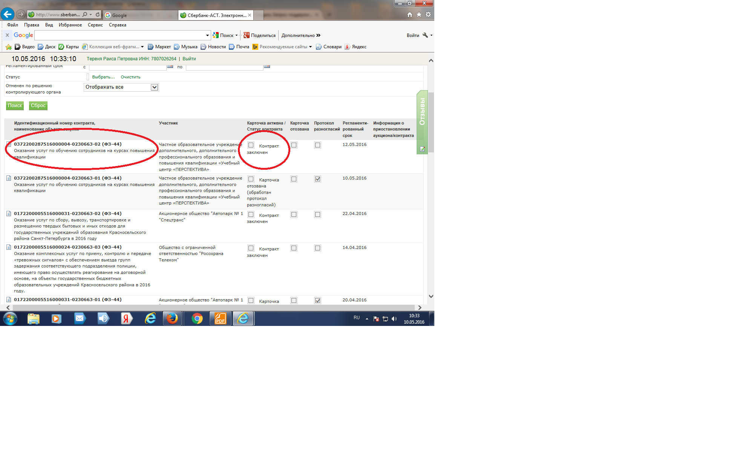This screenshot has height=464, width=751.
Task: Toggle Карточка активна checkbox for Росохрана Телеком row
Action: pyautogui.click(x=251, y=248)
